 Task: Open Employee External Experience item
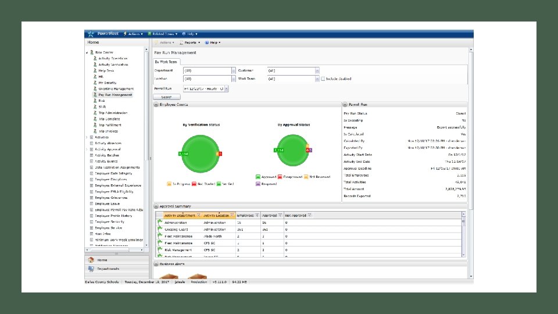(x=118, y=185)
